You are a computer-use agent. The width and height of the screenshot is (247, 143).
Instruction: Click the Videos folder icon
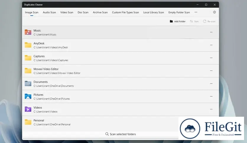[x=28, y=109]
